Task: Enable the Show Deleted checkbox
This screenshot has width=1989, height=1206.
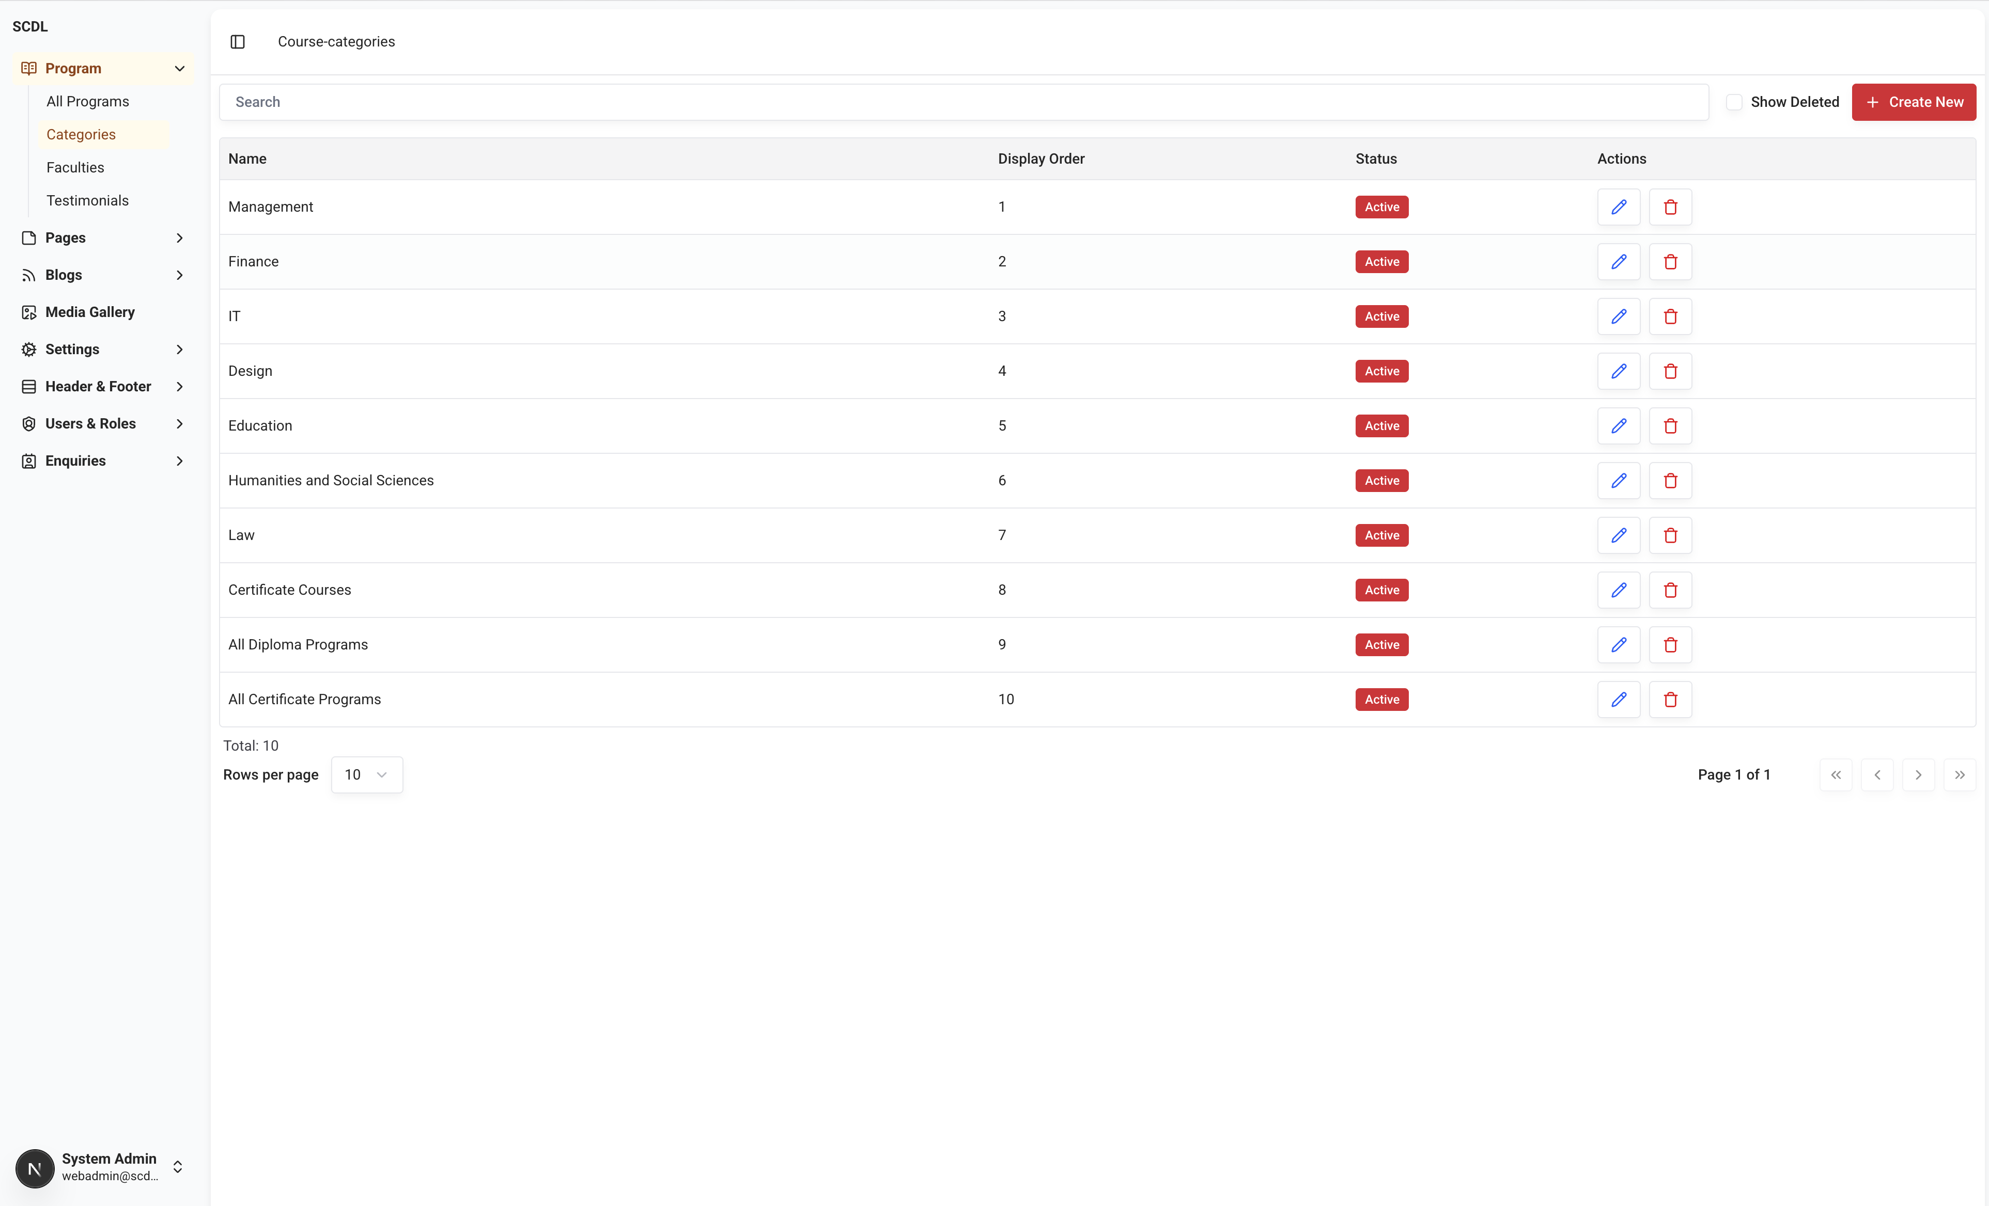Action: click(1733, 102)
